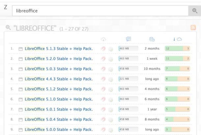The image size is (201, 135).
Task: Click magnet link for LibreOffice 5.2.0
Action: [103, 59]
